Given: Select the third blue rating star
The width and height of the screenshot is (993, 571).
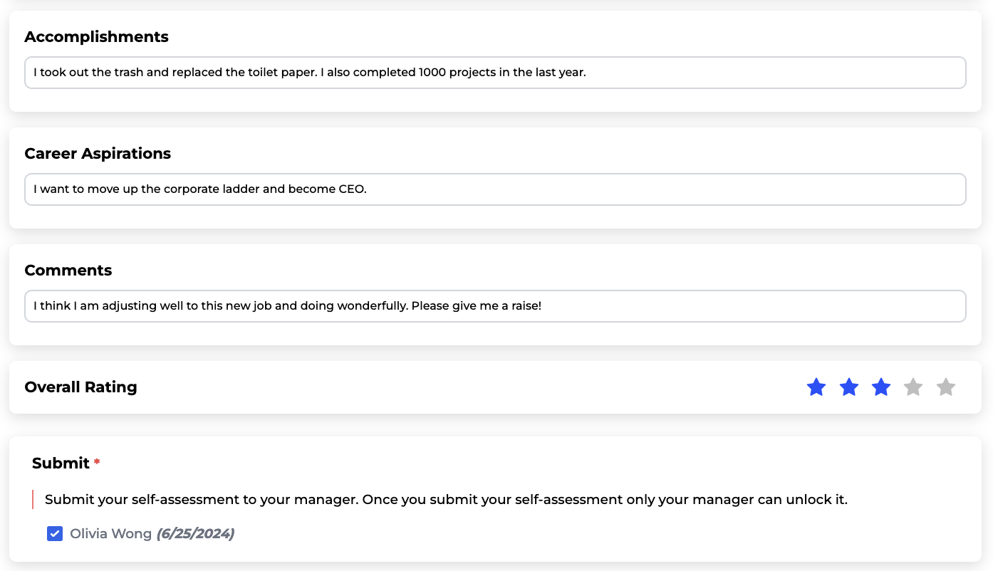Looking at the screenshot, I should tap(881, 387).
